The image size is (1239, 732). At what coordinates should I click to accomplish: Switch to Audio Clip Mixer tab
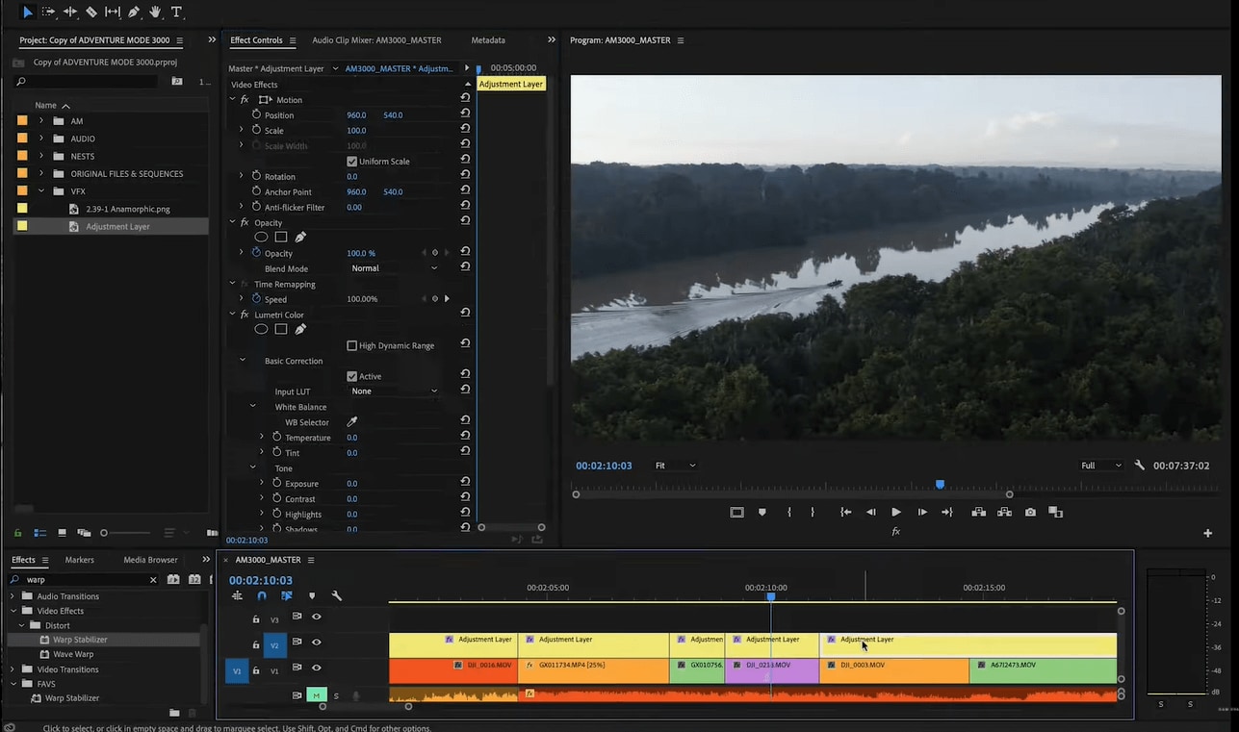[376, 40]
